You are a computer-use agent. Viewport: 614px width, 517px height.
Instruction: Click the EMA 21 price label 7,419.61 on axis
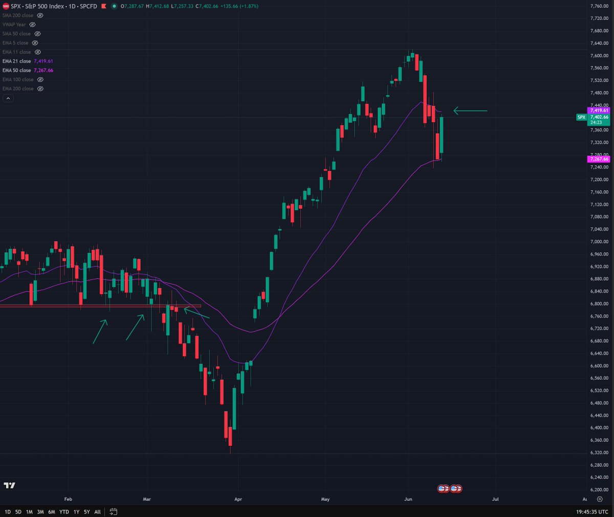(599, 110)
